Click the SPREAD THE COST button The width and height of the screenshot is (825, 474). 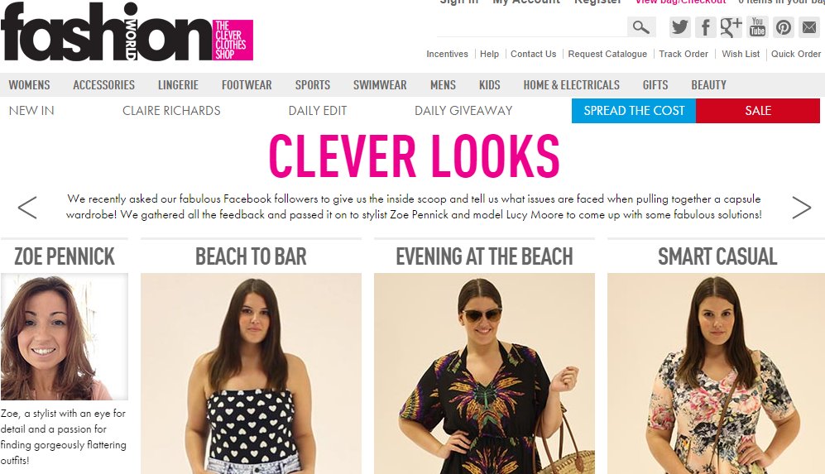[x=634, y=111]
